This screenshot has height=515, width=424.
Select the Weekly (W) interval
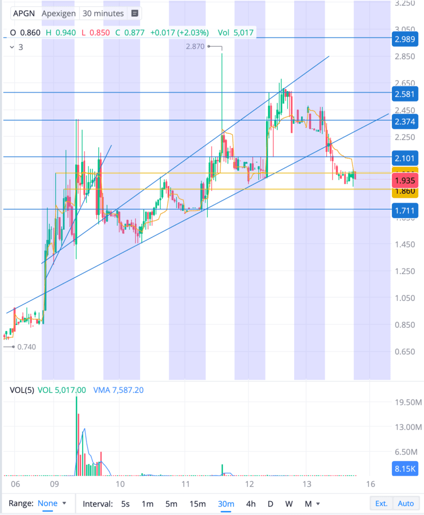289,503
